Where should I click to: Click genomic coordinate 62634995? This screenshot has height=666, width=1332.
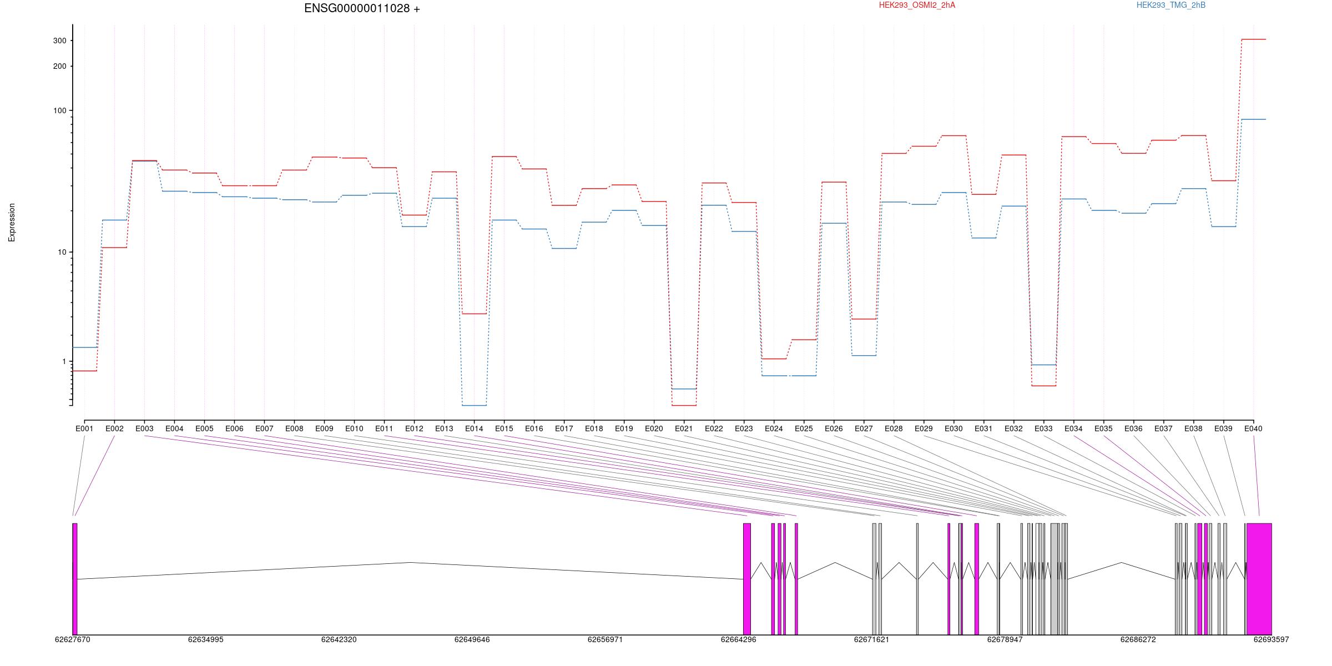pyautogui.click(x=206, y=639)
